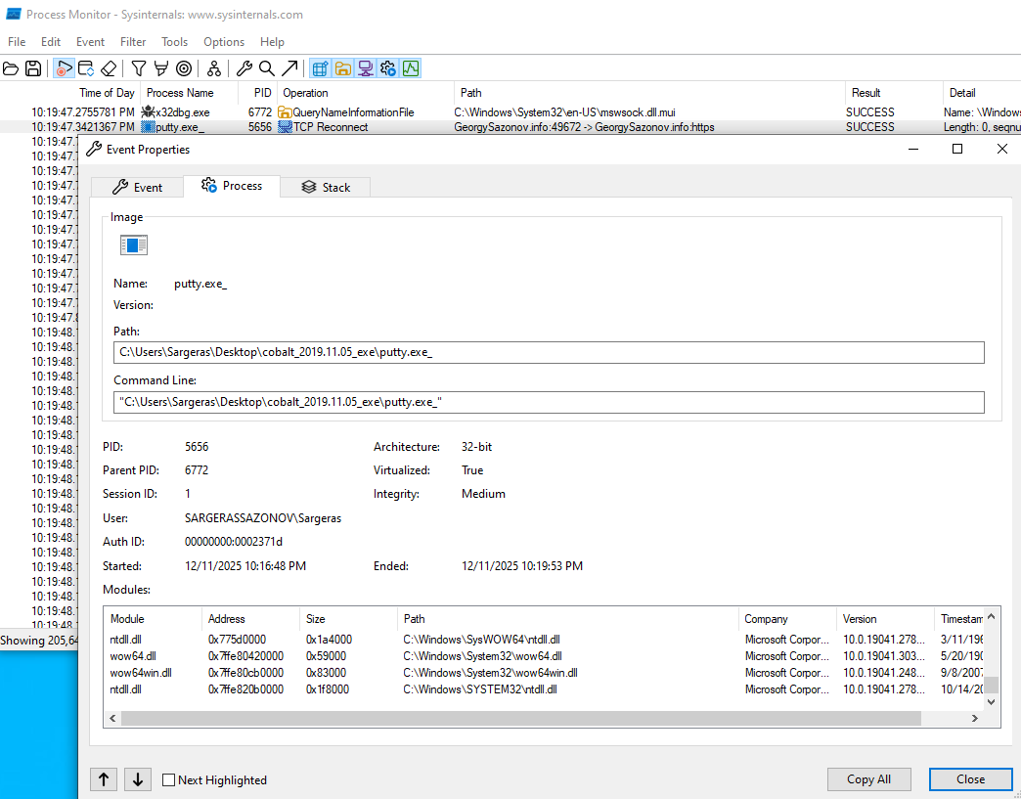Click the Copy All button
Image resolution: width=1021 pixels, height=799 pixels.
tap(868, 778)
